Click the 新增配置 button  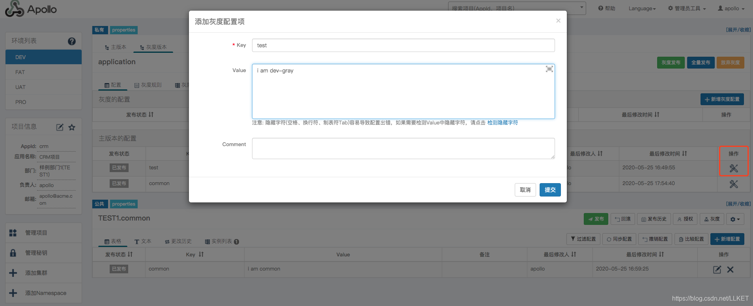[x=727, y=239]
